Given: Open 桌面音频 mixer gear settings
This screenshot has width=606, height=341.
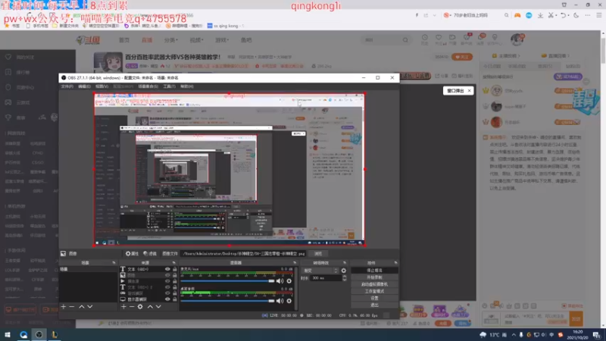Looking at the screenshot, I should coord(289,301).
